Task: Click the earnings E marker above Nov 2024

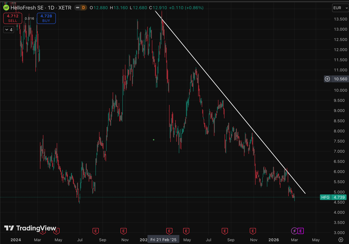Action: tap(124, 231)
